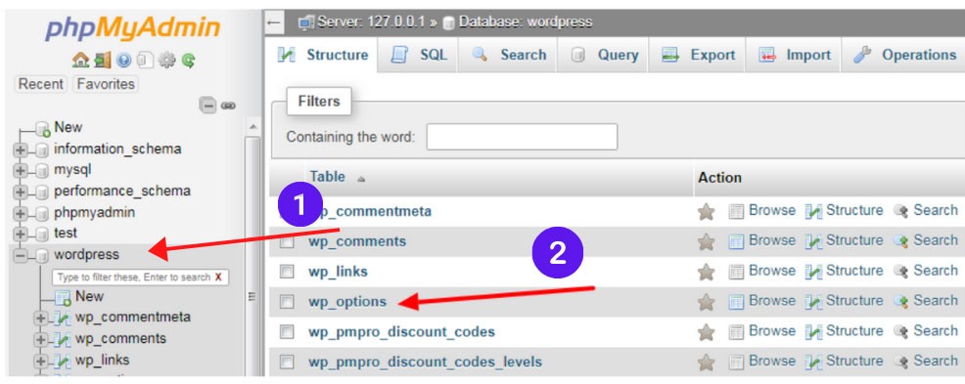This screenshot has width=965, height=384.
Task: Expand the performance_schema database node
Action: [21, 192]
